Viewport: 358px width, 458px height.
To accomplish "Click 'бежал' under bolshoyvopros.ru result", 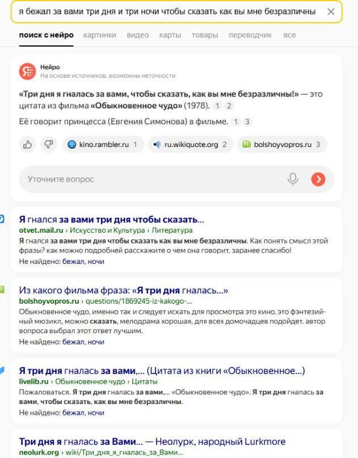I will (73, 342).
